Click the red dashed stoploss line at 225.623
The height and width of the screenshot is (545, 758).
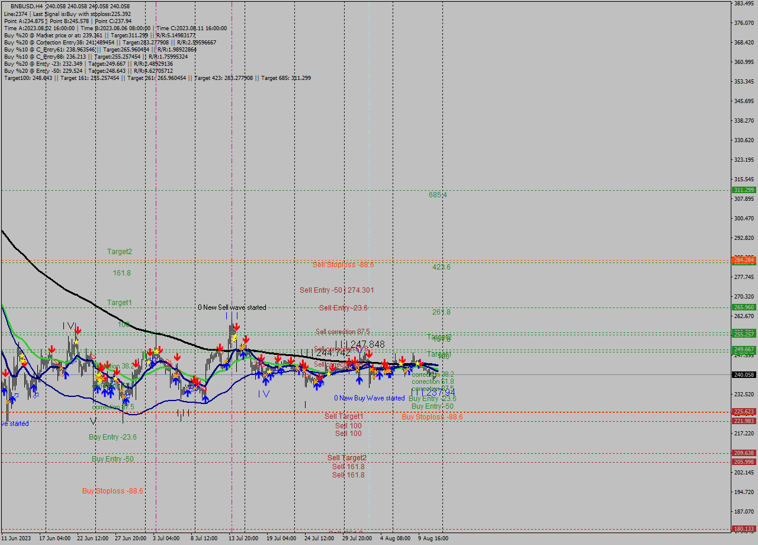355,411
